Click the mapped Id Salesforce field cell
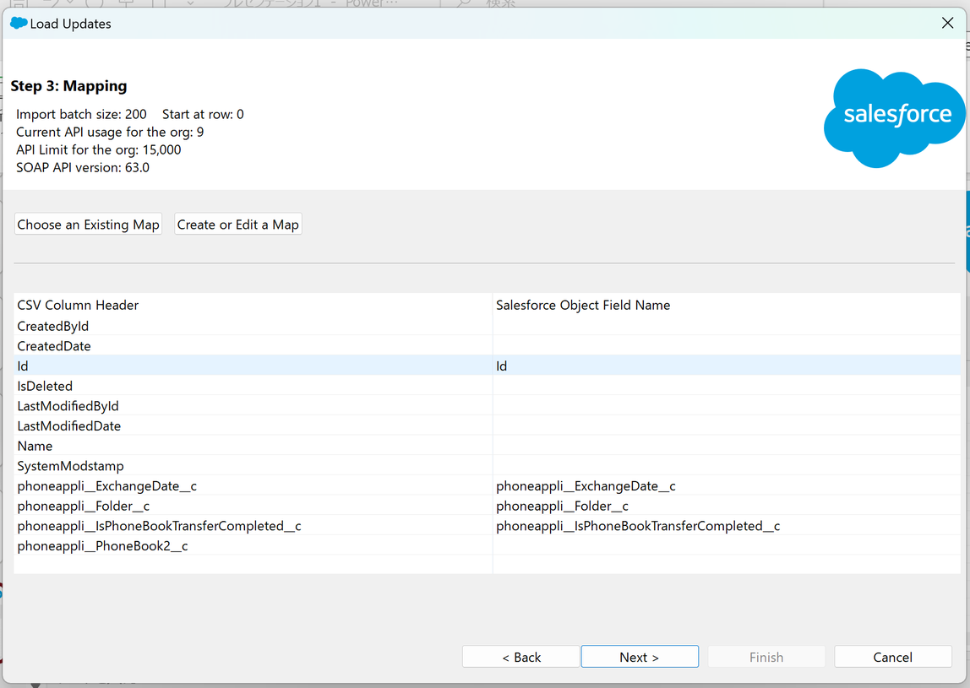970x688 pixels. click(x=727, y=366)
